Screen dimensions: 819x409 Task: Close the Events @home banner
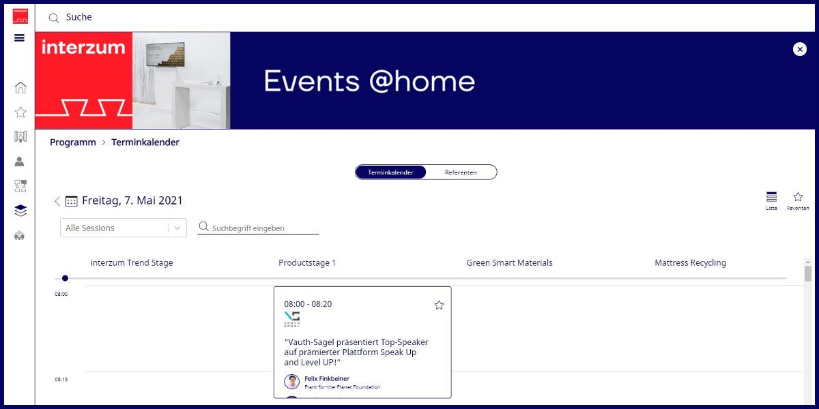[800, 49]
